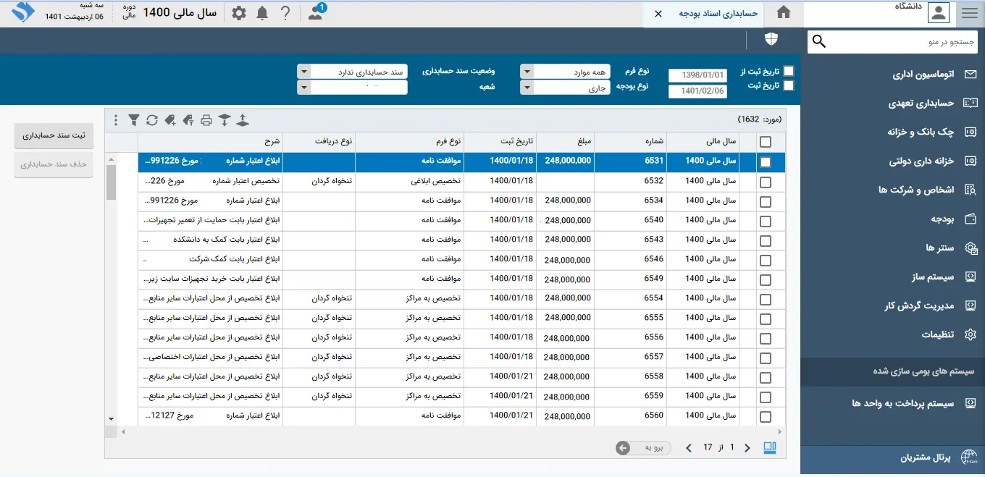Open the notifications bell icon
This screenshot has height=477, width=985.
point(261,13)
